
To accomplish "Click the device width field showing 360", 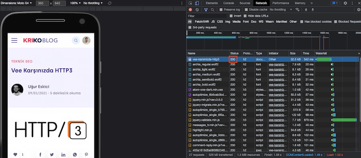I will 43,3.
